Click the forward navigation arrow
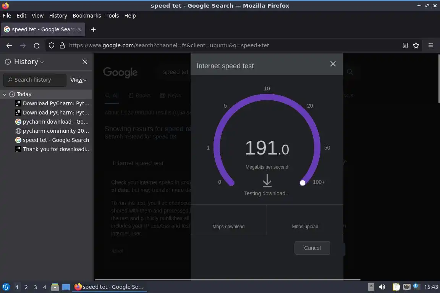Screen dimensions: 440x293 click(x=23, y=45)
